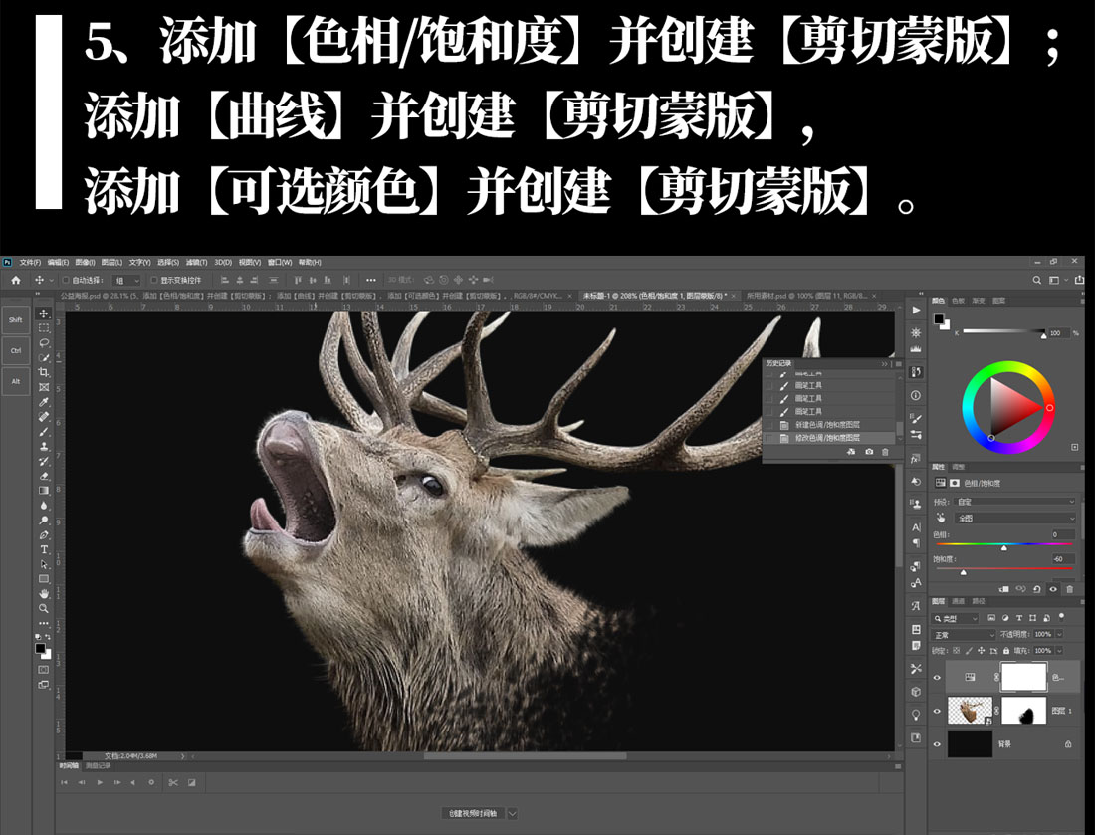Toggle adjustment visibility eye in Properties panel

click(x=1053, y=589)
